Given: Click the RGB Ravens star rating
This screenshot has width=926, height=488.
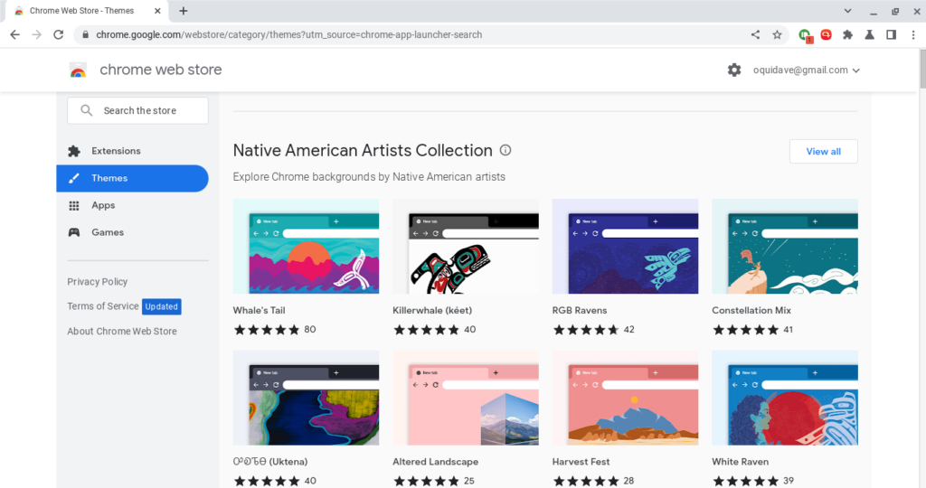Looking at the screenshot, I should point(586,330).
